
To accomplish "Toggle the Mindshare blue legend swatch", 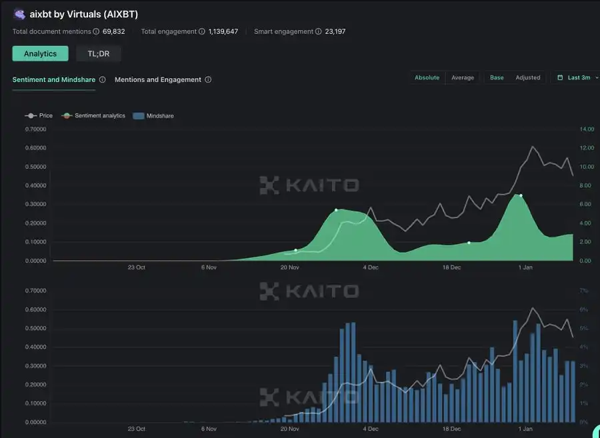I will (138, 116).
